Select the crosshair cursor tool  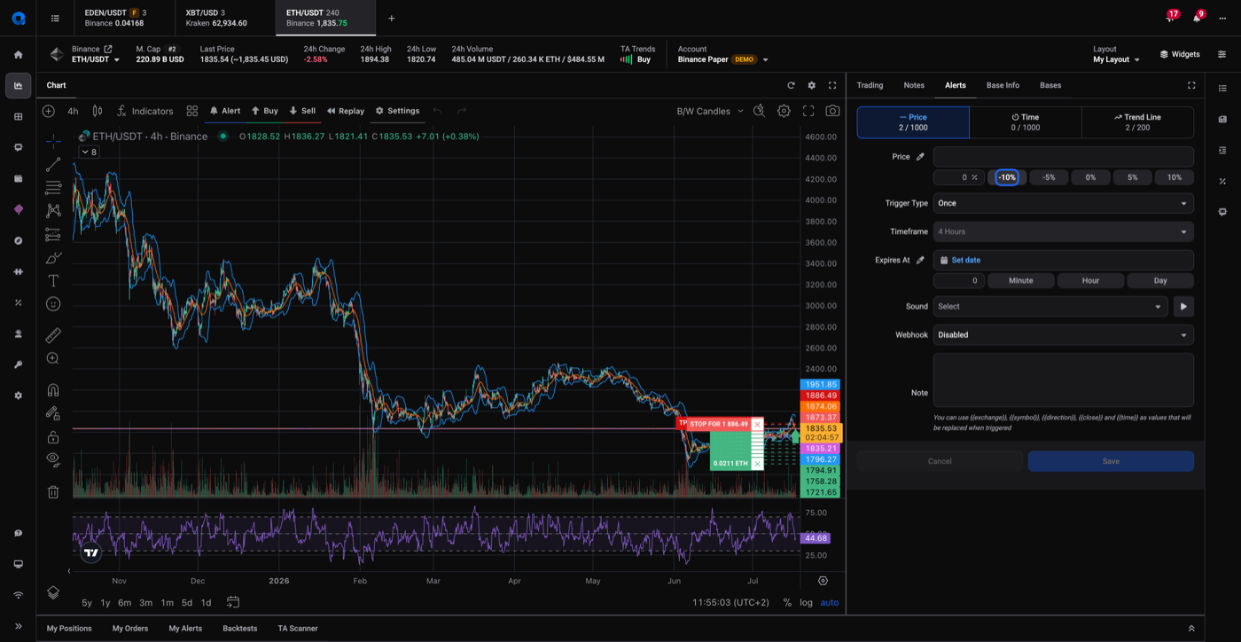tap(53, 140)
